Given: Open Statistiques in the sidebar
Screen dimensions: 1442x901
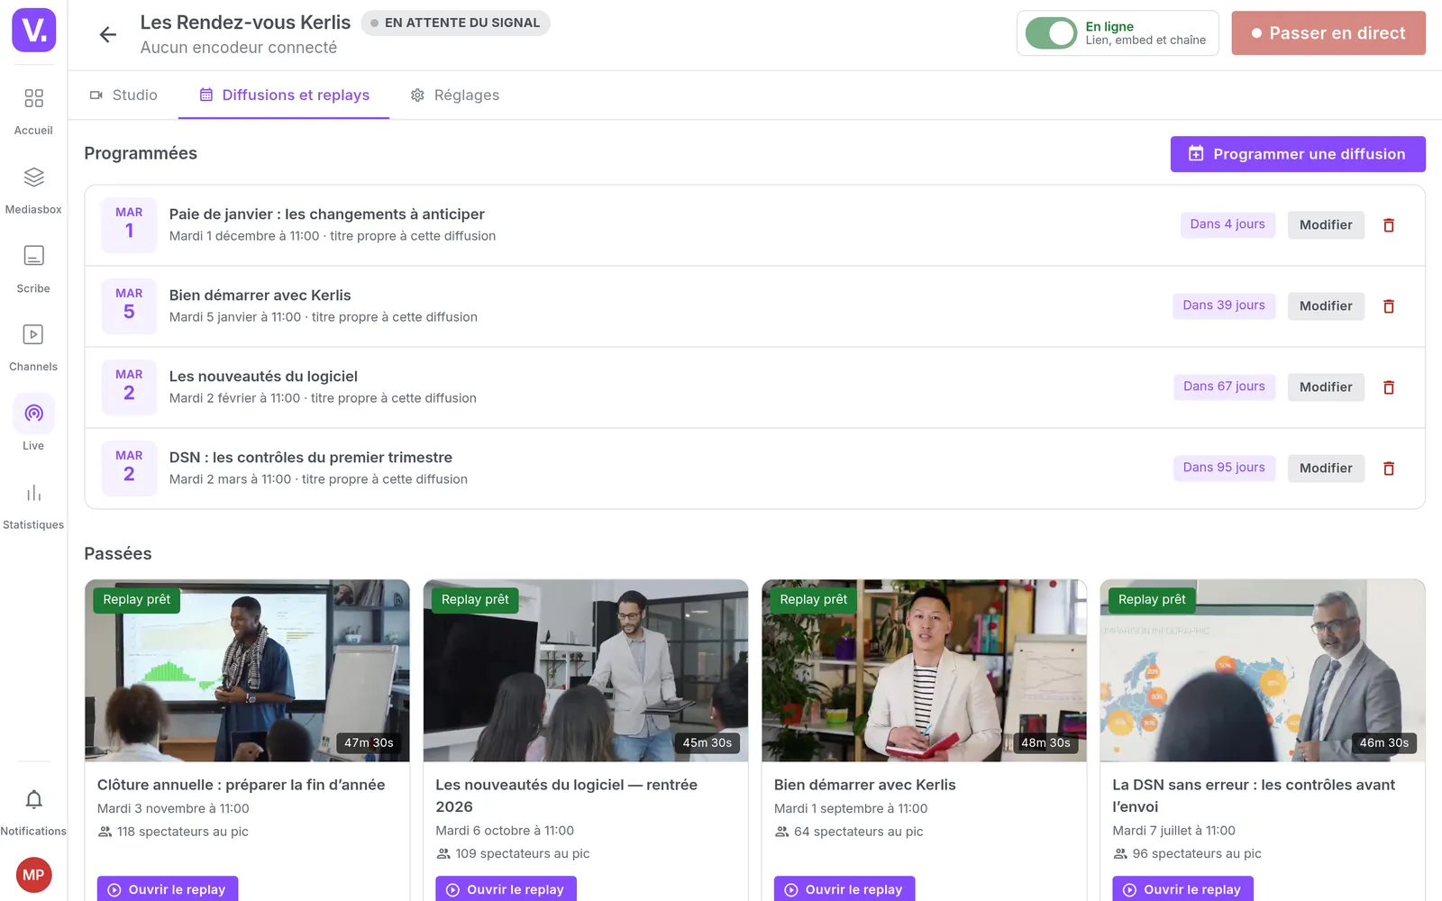Looking at the screenshot, I should [x=33, y=505].
